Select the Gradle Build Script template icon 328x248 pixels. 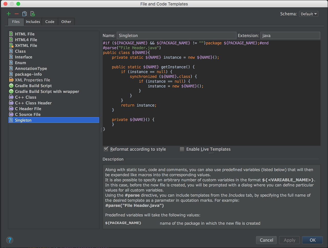click(x=11, y=86)
